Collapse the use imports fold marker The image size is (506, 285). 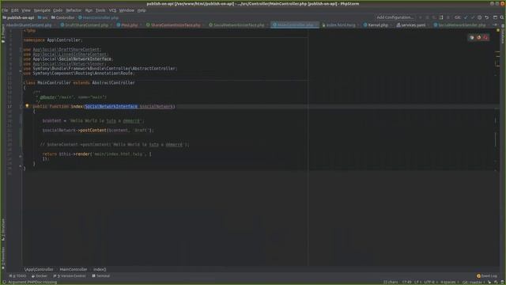click(x=21, y=49)
